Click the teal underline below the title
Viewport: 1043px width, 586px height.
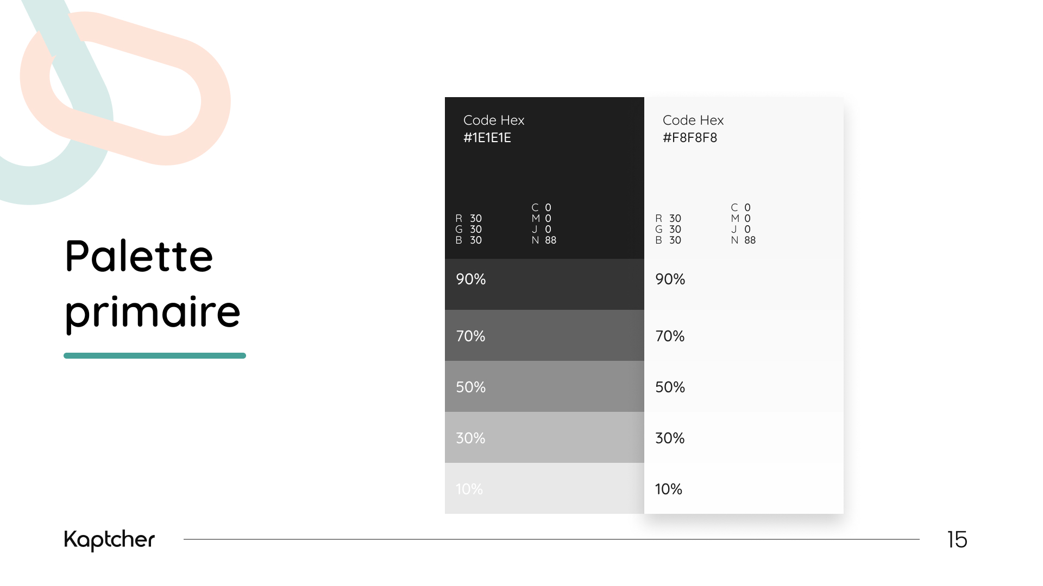155,356
